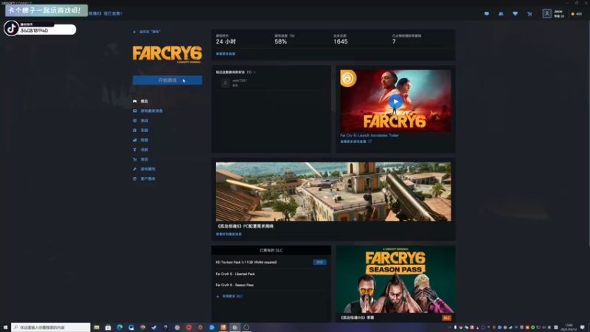This screenshot has height=332, width=590.
Task: Open the PC requirements news screenshot
Action: [333, 192]
